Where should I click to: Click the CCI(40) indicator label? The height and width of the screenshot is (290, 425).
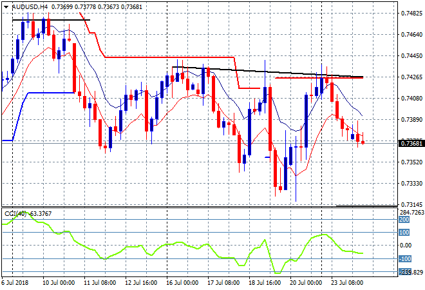coord(15,214)
